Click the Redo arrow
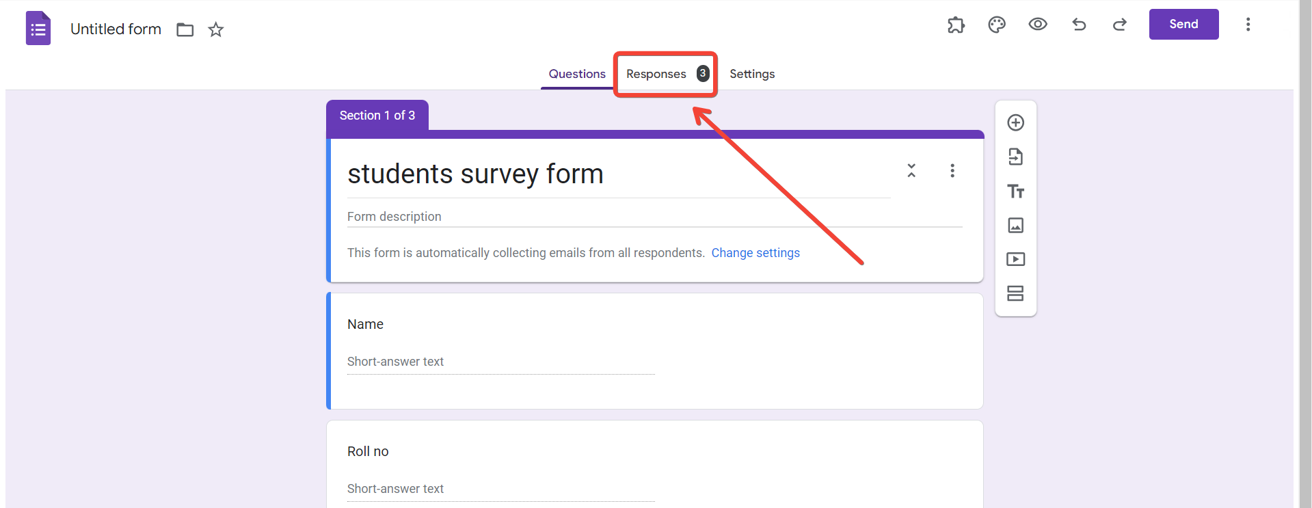 (x=1119, y=25)
